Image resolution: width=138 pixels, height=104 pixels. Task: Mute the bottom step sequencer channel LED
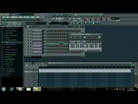tap(26, 52)
